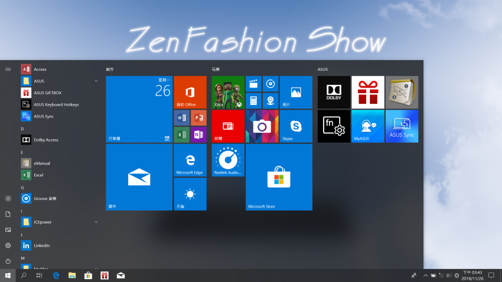Open the Word tile
Screen dimensions: 502x282
tap(181, 117)
